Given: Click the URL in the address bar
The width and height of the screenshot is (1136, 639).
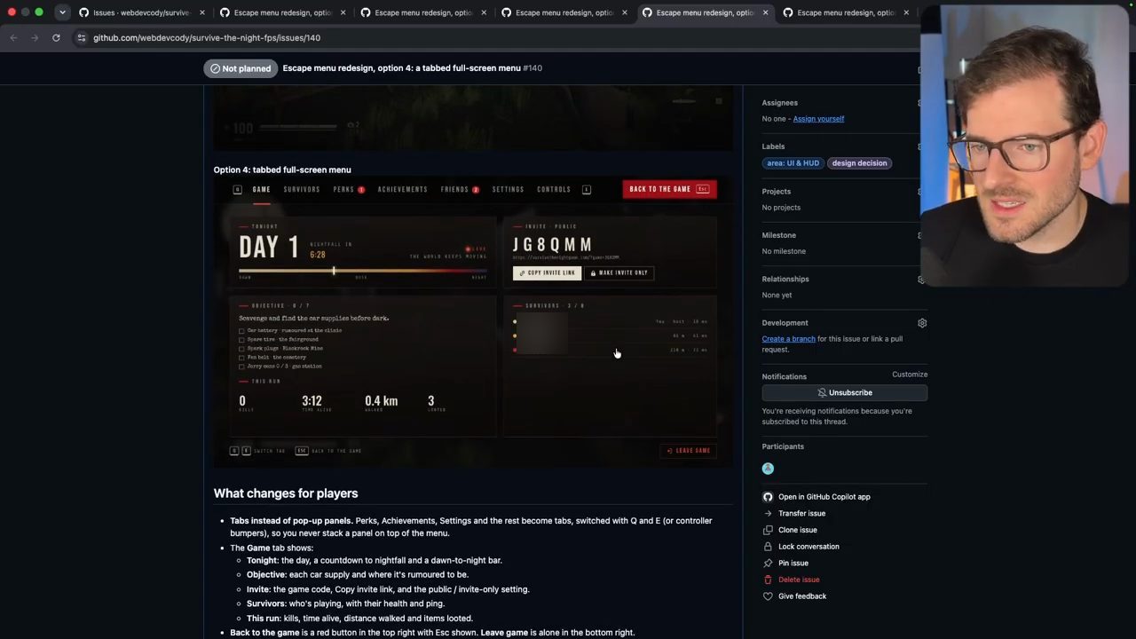Looking at the screenshot, I should [207, 37].
